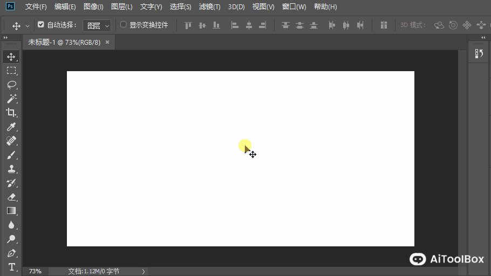Click align bottom edges icon
The image size is (491, 276).
click(x=216, y=25)
